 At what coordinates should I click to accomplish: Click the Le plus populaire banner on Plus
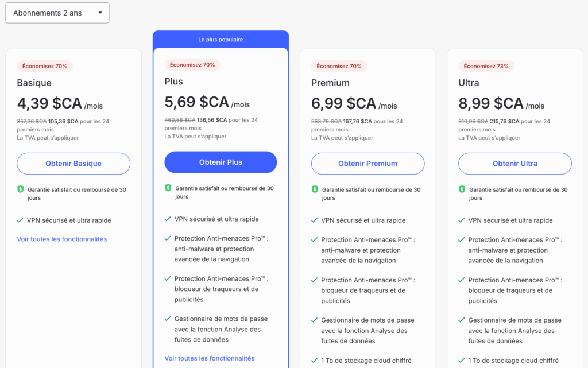click(x=220, y=38)
